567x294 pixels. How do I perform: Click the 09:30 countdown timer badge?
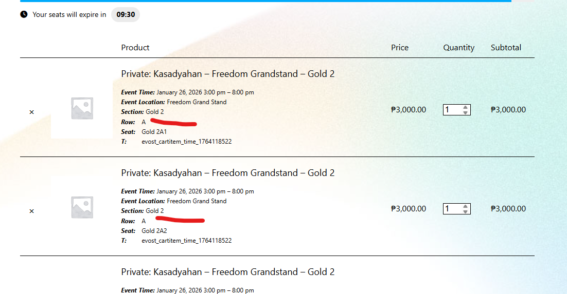tap(126, 14)
